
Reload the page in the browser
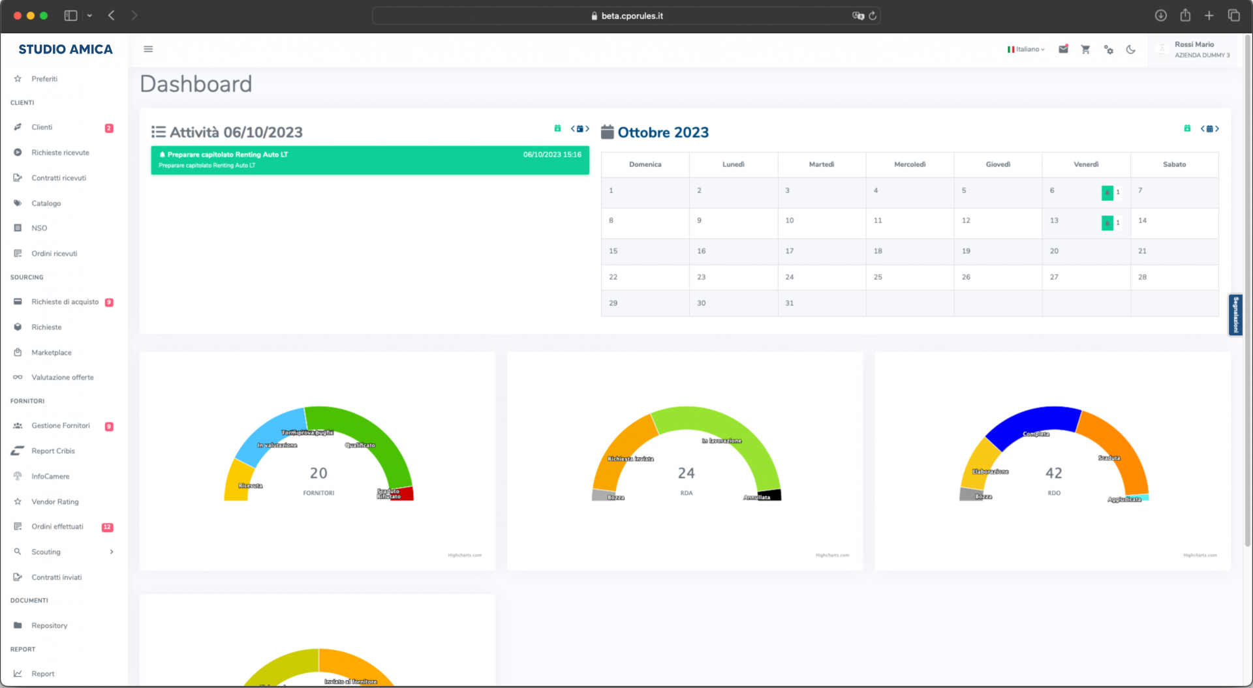873,16
